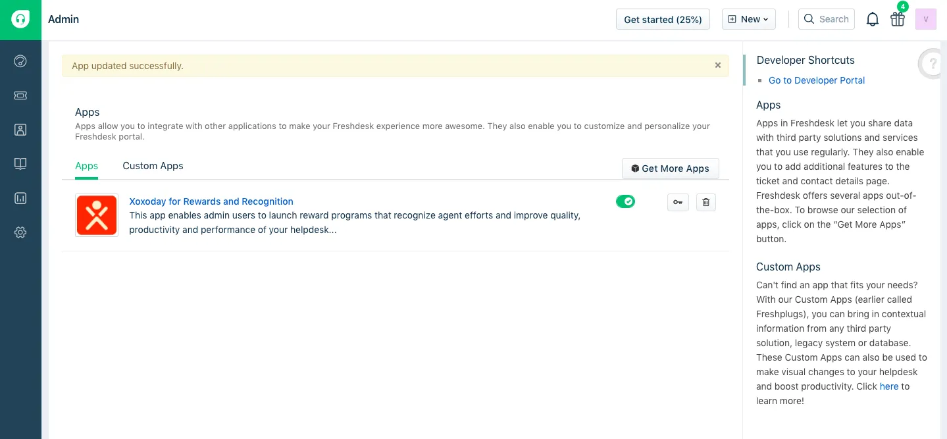Open the gift box with 4 updates
The height and width of the screenshot is (439, 947).
[897, 20]
